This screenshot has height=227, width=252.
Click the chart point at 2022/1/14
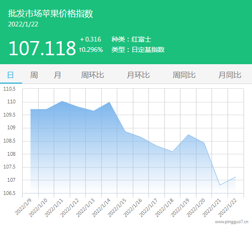109,102
